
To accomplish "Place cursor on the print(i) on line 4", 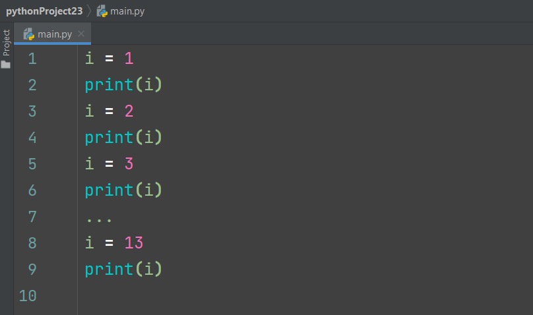I will coord(123,138).
